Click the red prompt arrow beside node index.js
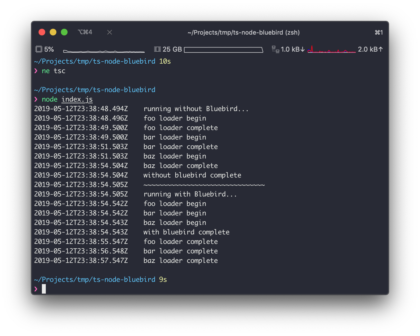This screenshot has width=420, height=336. 36,99
